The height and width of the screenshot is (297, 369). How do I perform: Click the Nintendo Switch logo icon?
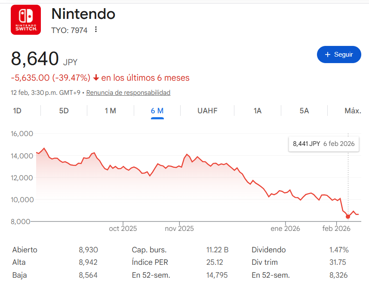[26, 20]
